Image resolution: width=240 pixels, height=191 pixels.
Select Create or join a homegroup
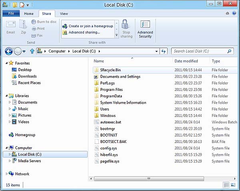point(89,26)
